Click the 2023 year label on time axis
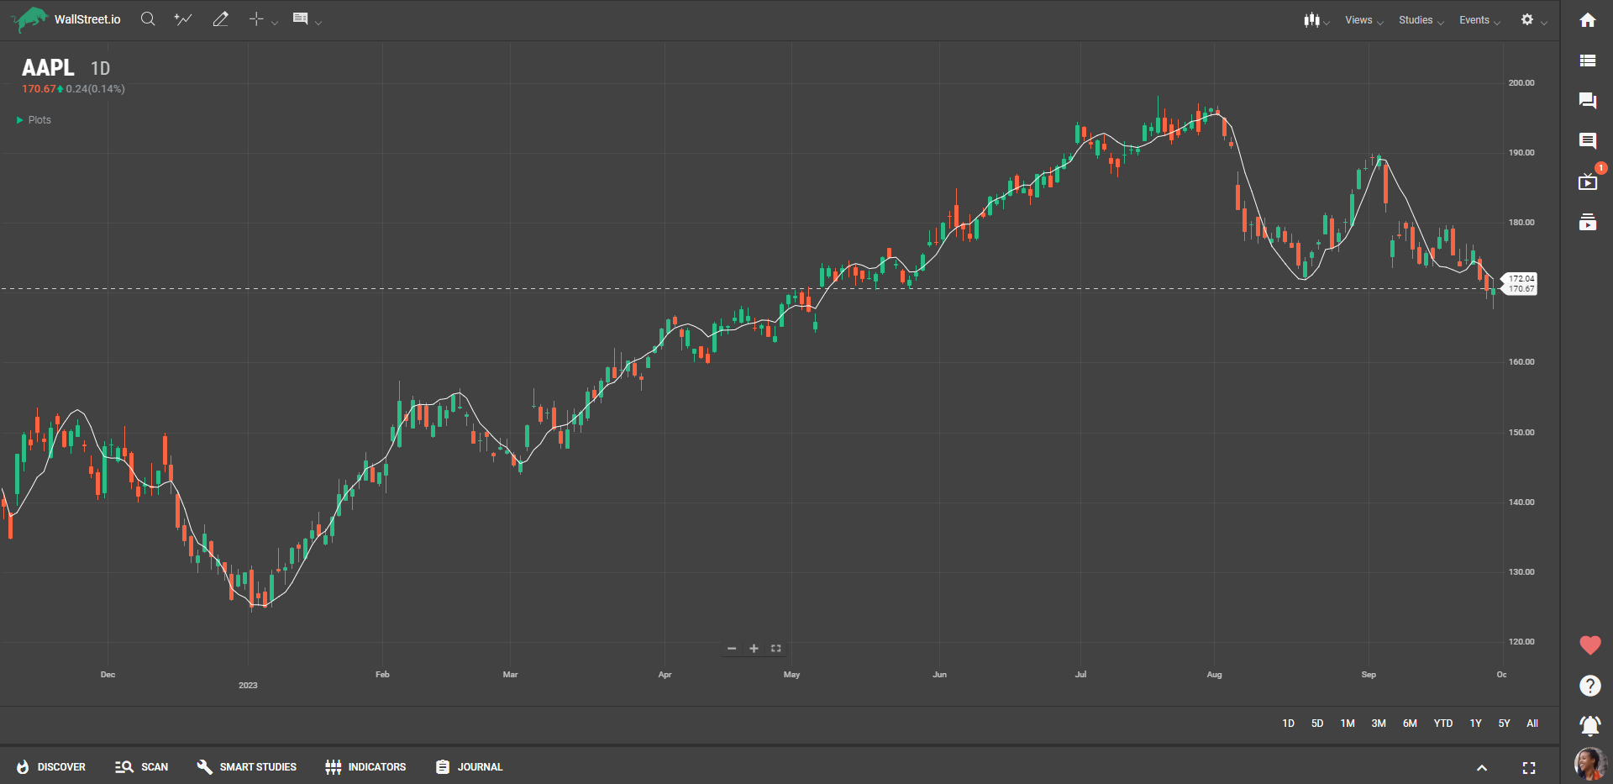This screenshot has width=1613, height=784. [x=248, y=686]
